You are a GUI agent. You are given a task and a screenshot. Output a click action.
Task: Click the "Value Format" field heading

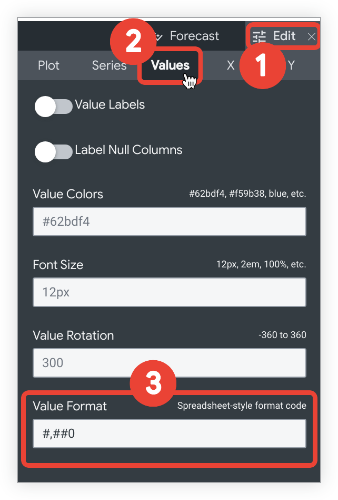click(69, 406)
